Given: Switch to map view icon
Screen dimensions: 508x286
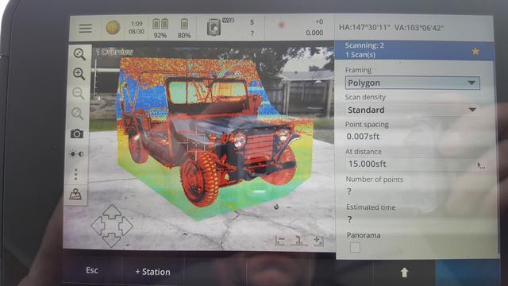Looking at the screenshot, I should click(x=75, y=194).
